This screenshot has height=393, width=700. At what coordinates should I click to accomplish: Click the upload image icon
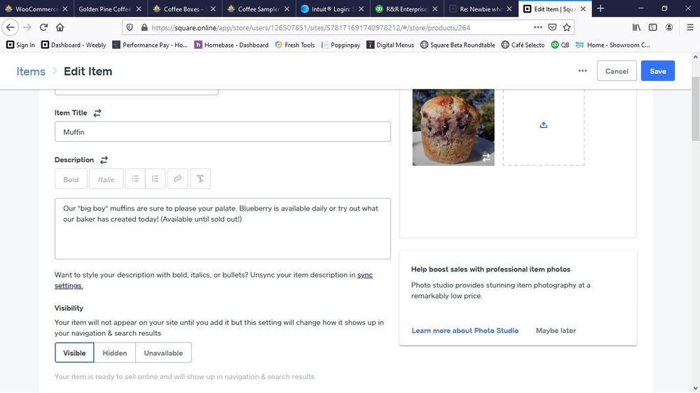pos(543,125)
